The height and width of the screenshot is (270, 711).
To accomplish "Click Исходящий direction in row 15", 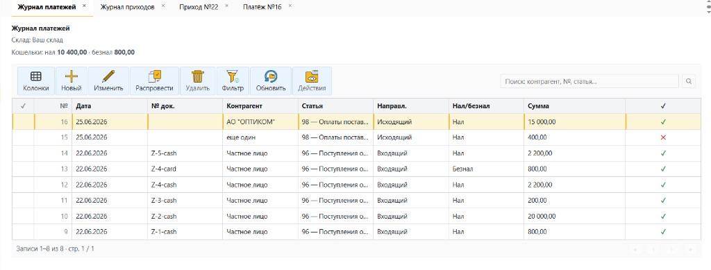I will 411,137.
